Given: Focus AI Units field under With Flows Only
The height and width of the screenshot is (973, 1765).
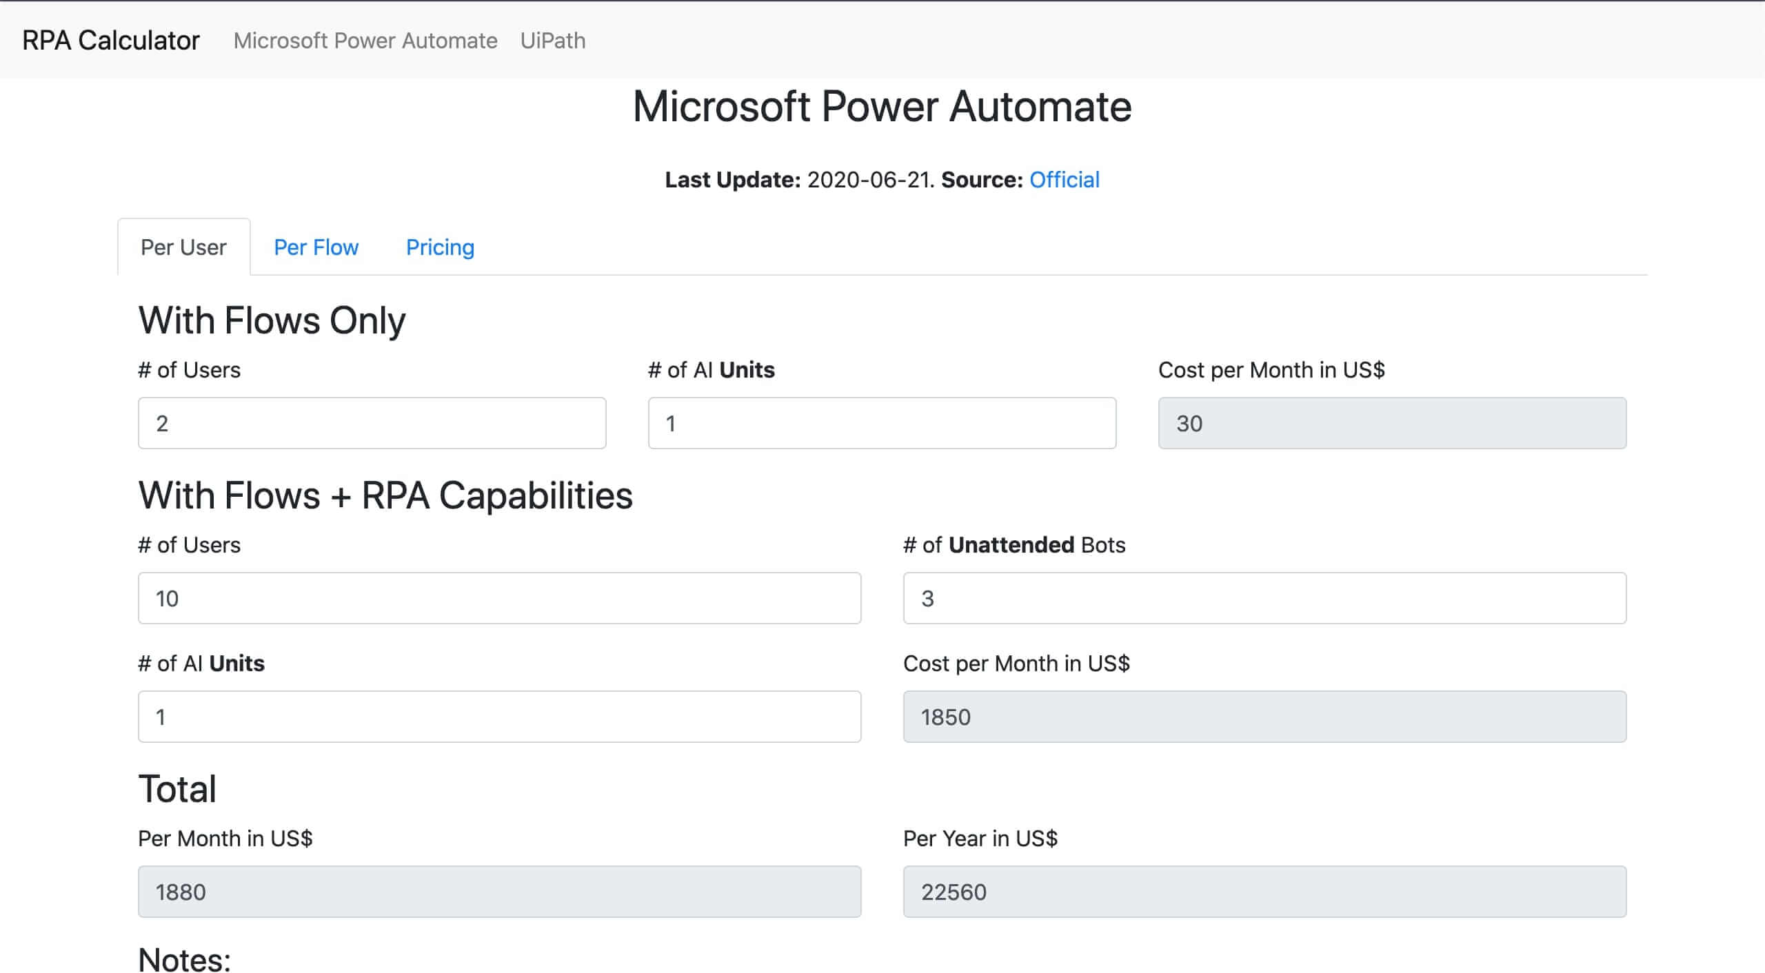Looking at the screenshot, I should pos(882,423).
